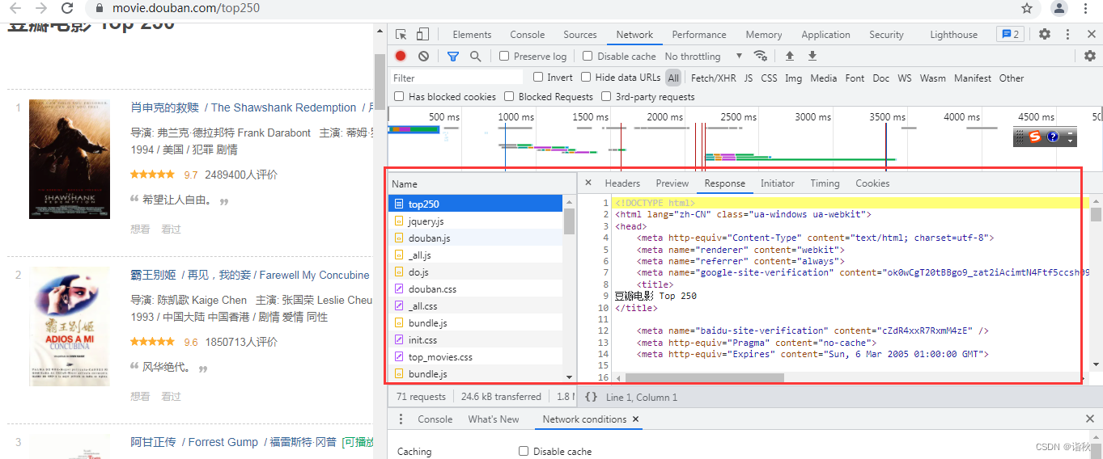Filter requests by Manifest type

pyautogui.click(x=973, y=78)
